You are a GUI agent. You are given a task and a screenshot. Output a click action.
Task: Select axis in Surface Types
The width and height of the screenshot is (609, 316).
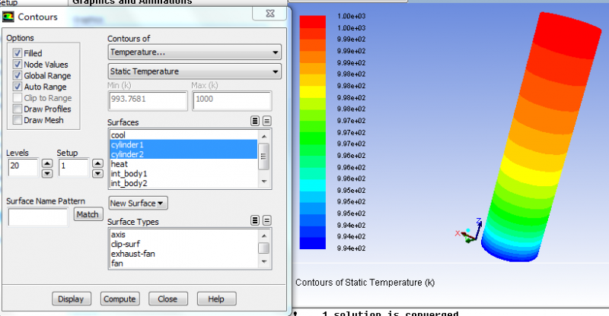tap(183, 235)
